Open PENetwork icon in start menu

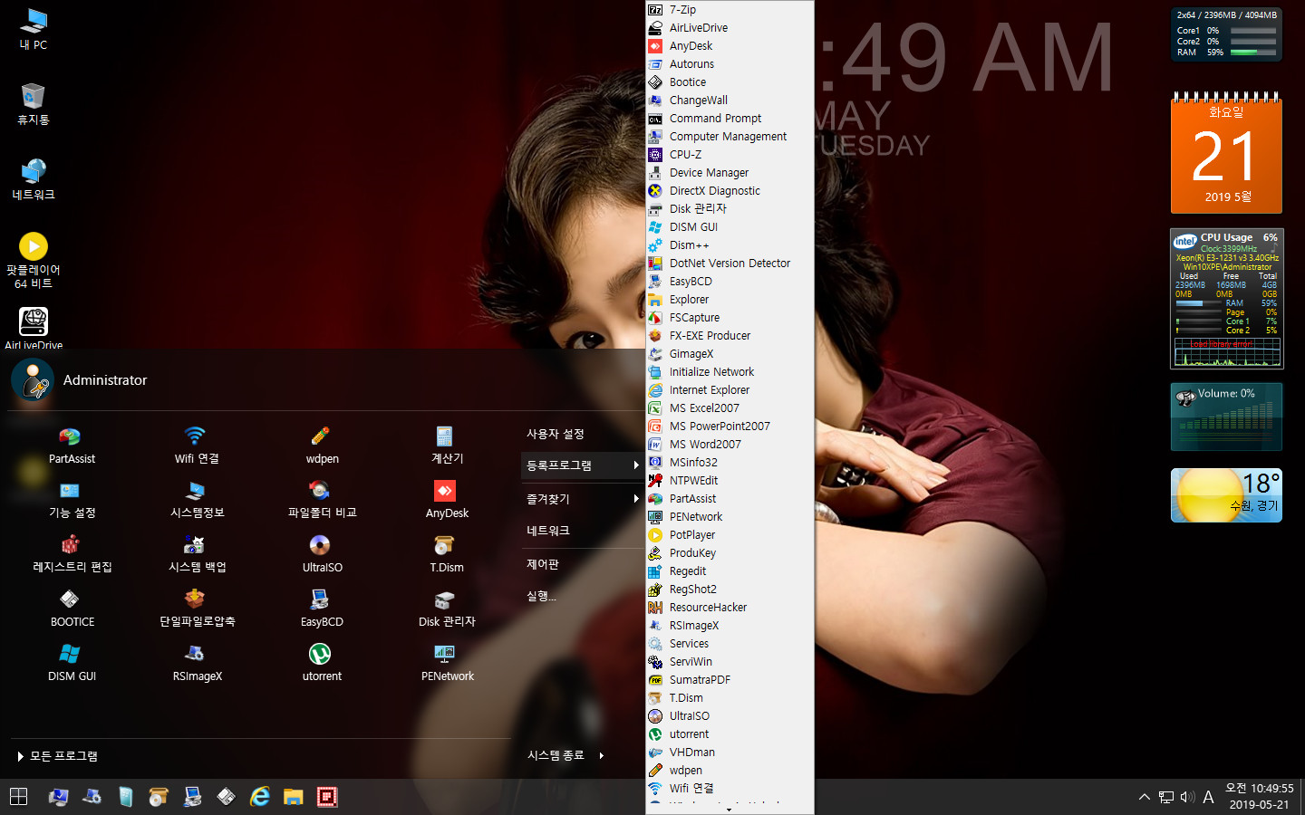[x=447, y=663]
